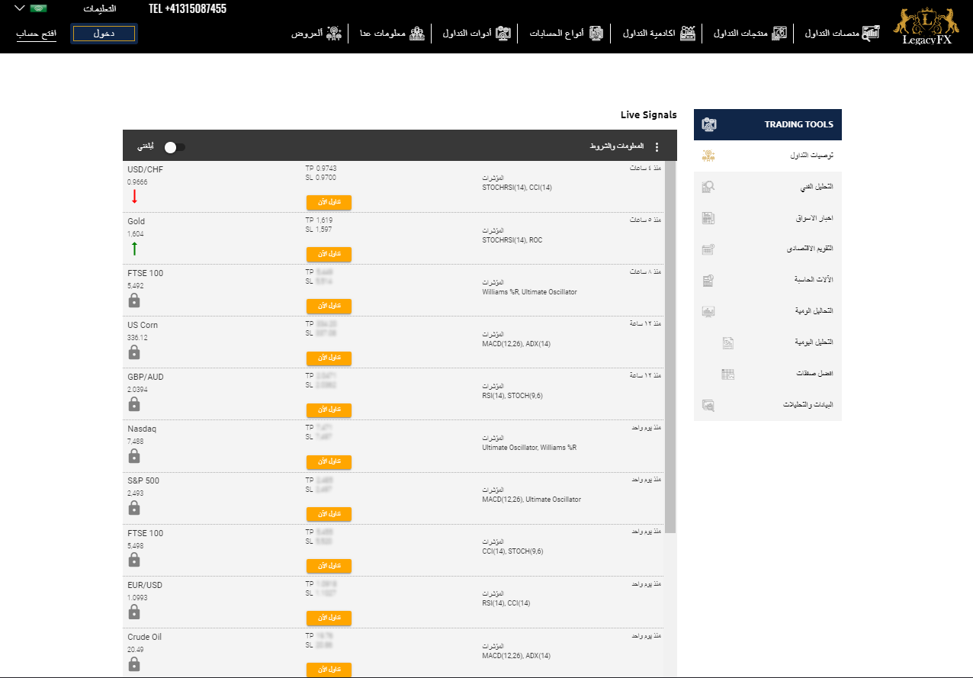Click the EUR/USD instrument name

145,585
